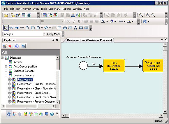The height and width of the screenshot is (124, 169).
Task: Click the Apply Mode button
Action: (x=53, y=34)
